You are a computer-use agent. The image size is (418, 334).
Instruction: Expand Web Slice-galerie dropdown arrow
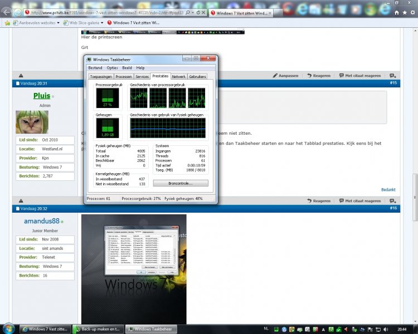click(x=102, y=23)
